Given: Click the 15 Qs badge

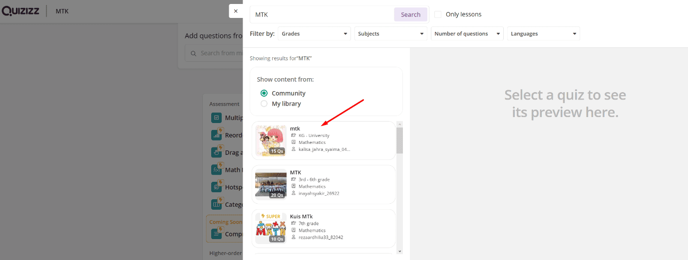Looking at the screenshot, I should [x=277, y=151].
